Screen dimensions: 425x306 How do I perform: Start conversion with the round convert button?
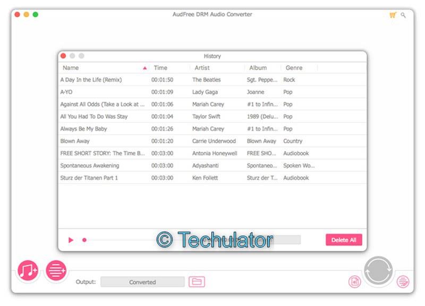click(378, 270)
